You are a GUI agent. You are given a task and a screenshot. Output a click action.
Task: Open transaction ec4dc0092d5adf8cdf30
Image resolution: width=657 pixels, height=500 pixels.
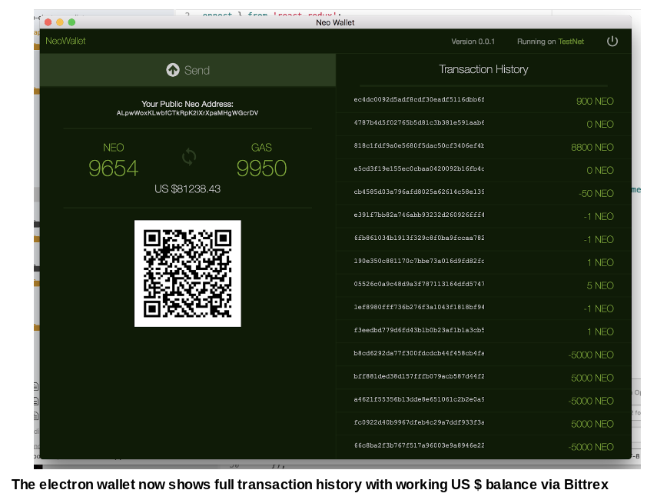tap(419, 99)
